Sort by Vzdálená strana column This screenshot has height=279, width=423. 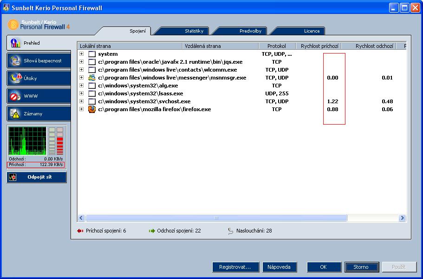point(221,46)
